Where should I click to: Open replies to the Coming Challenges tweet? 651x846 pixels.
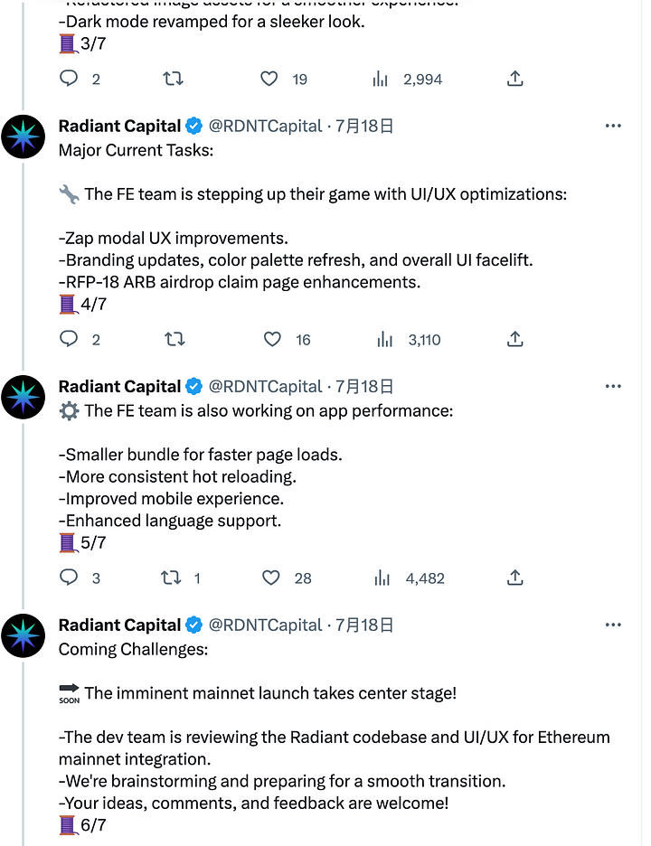(x=70, y=841)
